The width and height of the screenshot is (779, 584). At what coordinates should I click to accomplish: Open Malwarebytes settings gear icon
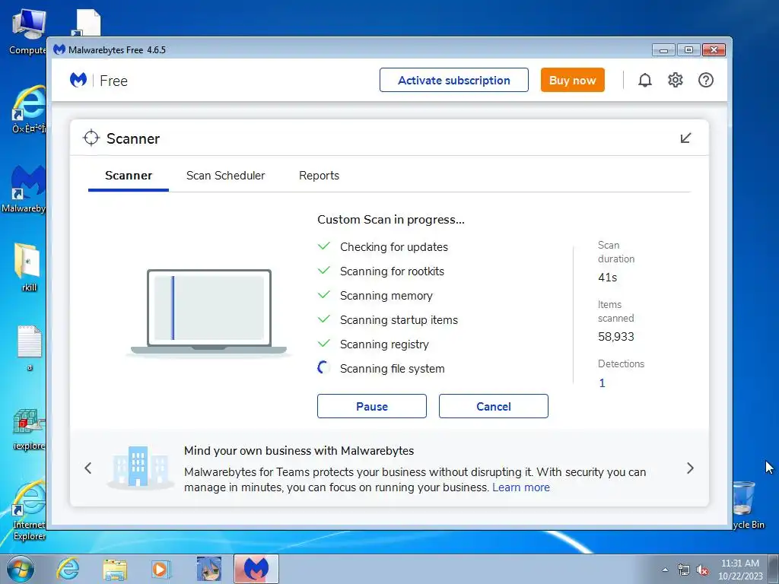(676, 80)
